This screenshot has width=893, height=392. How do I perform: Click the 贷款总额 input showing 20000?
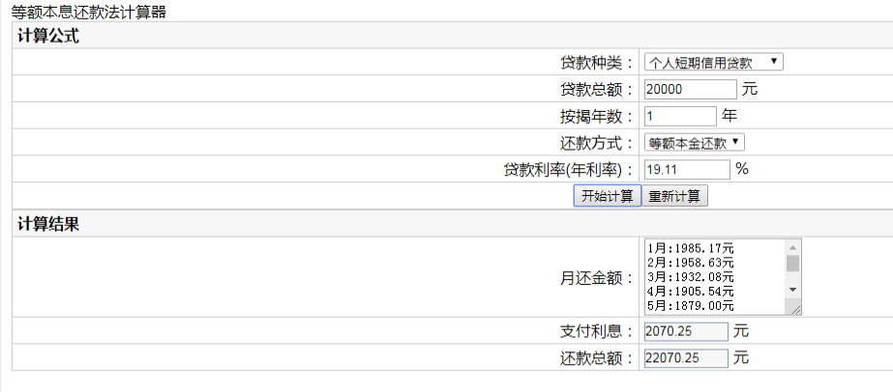click(x=690, y=90)
